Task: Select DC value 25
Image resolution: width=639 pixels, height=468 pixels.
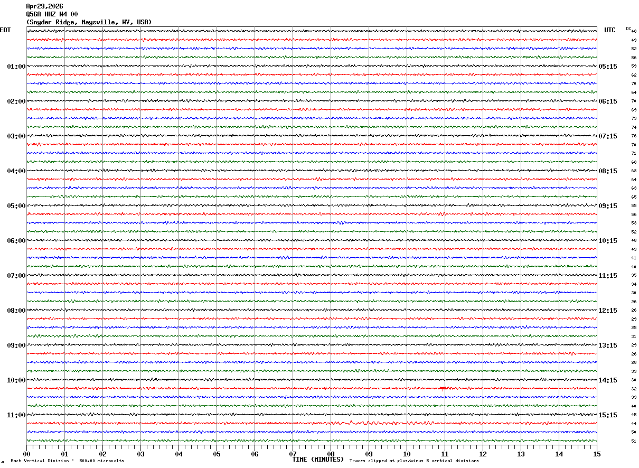Action: pos(634,327)
